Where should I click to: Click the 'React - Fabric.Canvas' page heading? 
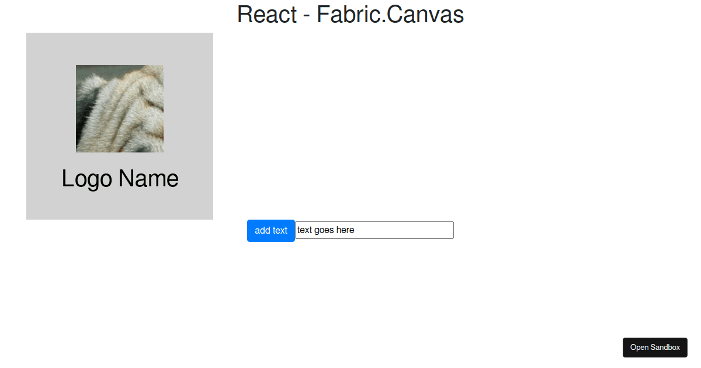point(350,15)
